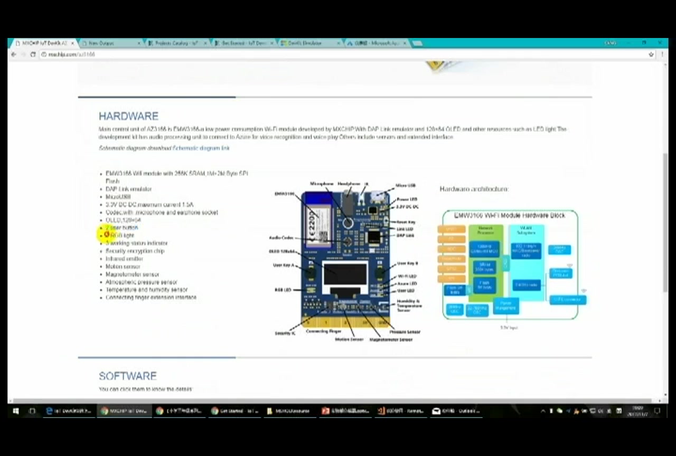Click the '2 user button' list item

click(121, 227)
